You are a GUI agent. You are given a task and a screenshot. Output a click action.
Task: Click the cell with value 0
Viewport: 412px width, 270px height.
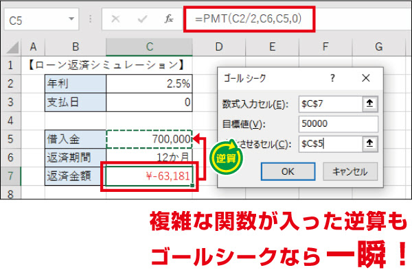coord(149,102)
